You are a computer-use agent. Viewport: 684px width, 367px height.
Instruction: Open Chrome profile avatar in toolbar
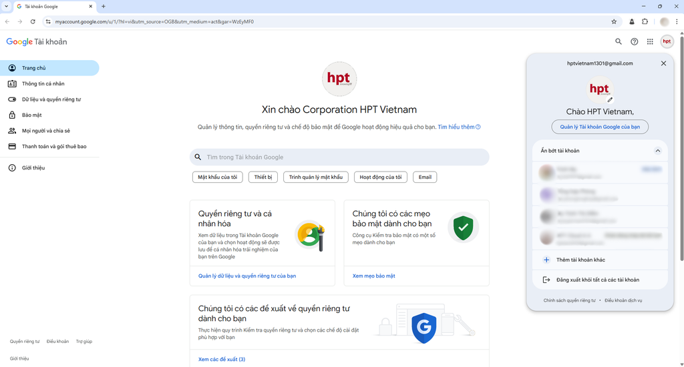click(665, 21)
